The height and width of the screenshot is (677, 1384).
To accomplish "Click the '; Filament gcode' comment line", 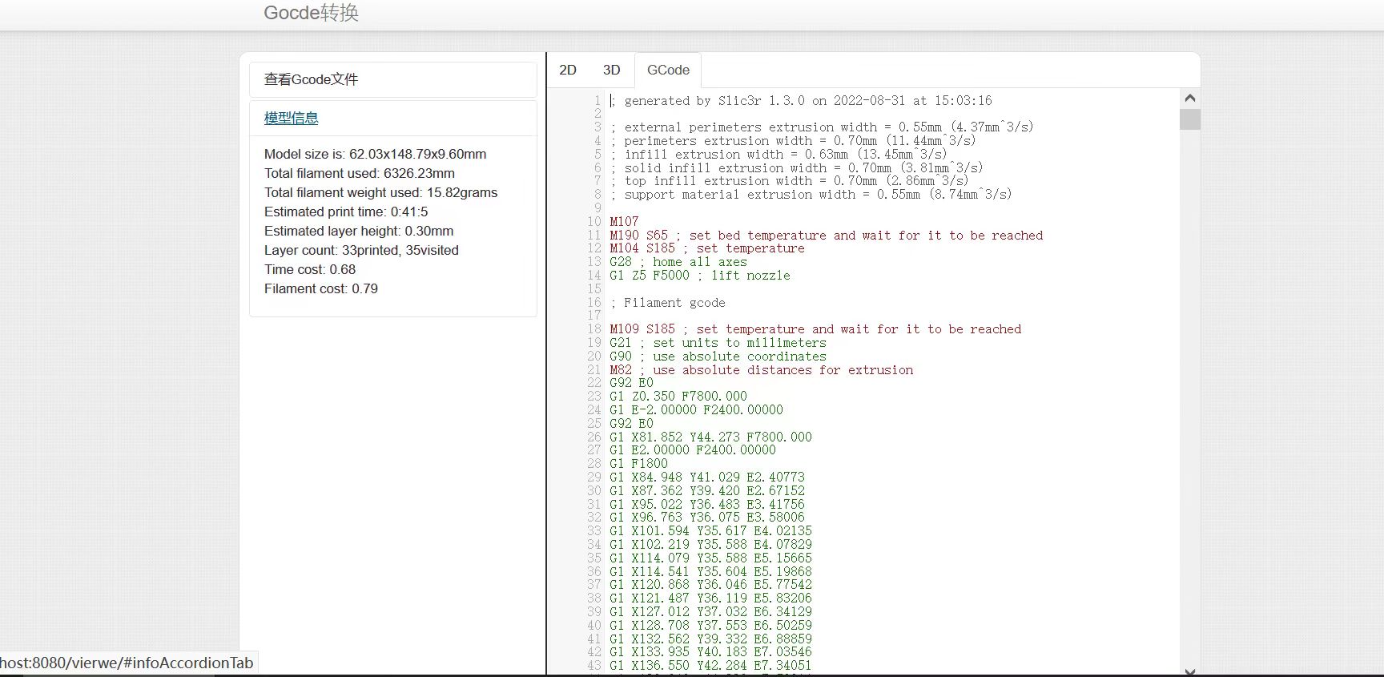I will [x=668, y=303].
